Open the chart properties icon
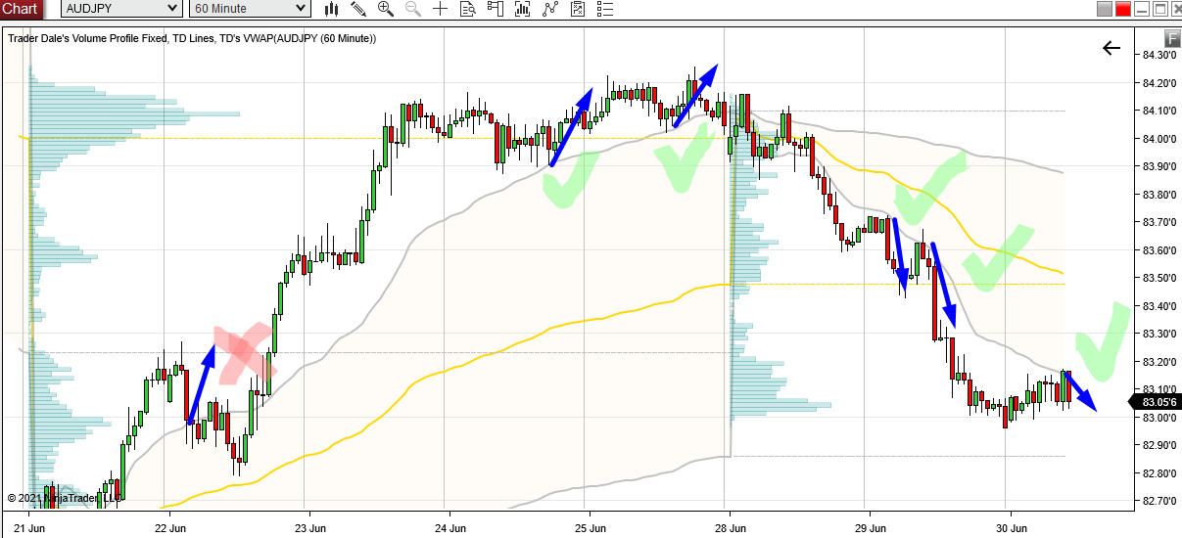Viewport: 1182px width, 538px height. [578, 9]
